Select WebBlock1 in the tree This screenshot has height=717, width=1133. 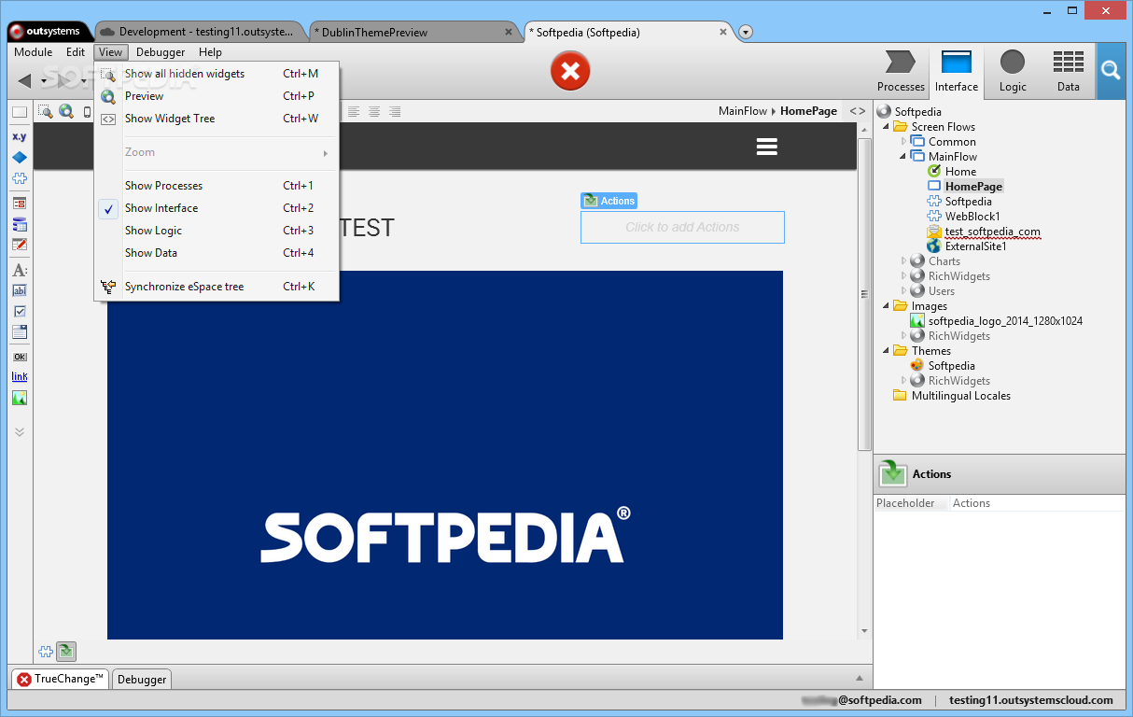[972, 217]
